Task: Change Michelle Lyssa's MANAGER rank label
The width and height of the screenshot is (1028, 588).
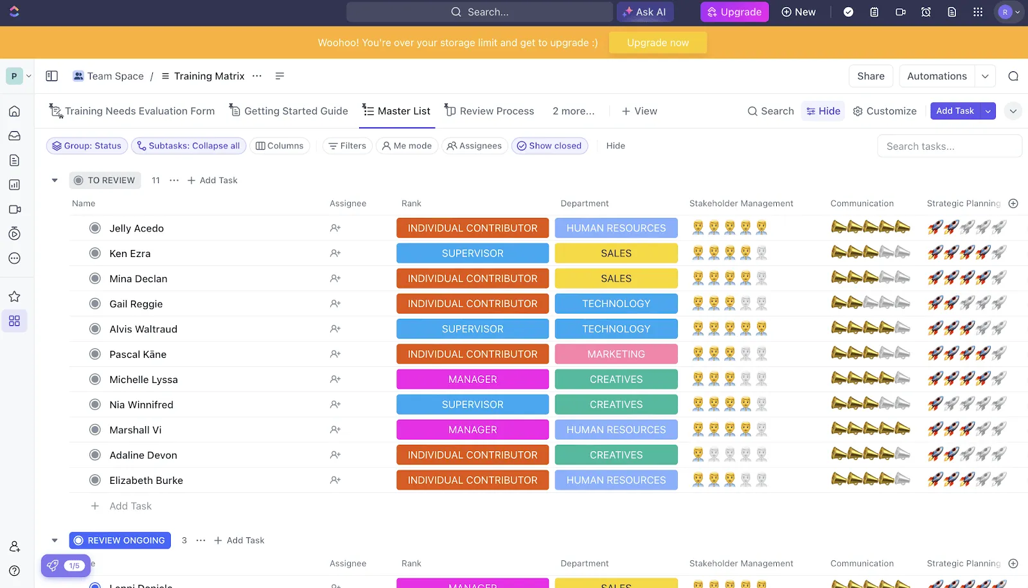Action: point(472,379)
